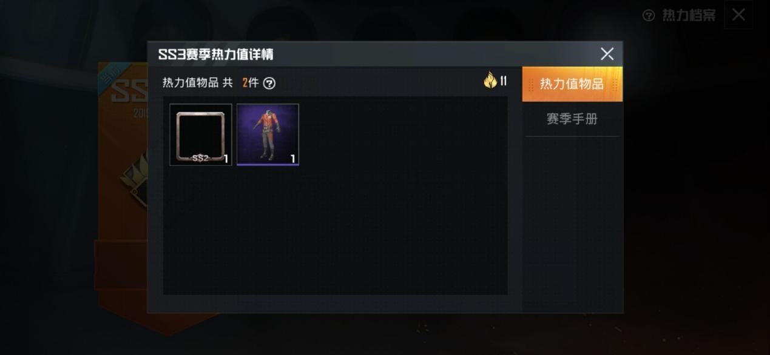Close the 热力档案 screen with the outer X

(738, 15)
